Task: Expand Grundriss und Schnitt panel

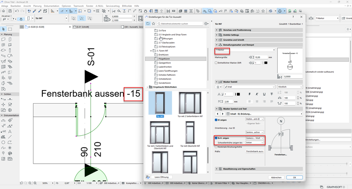Action: coord(259,40)
